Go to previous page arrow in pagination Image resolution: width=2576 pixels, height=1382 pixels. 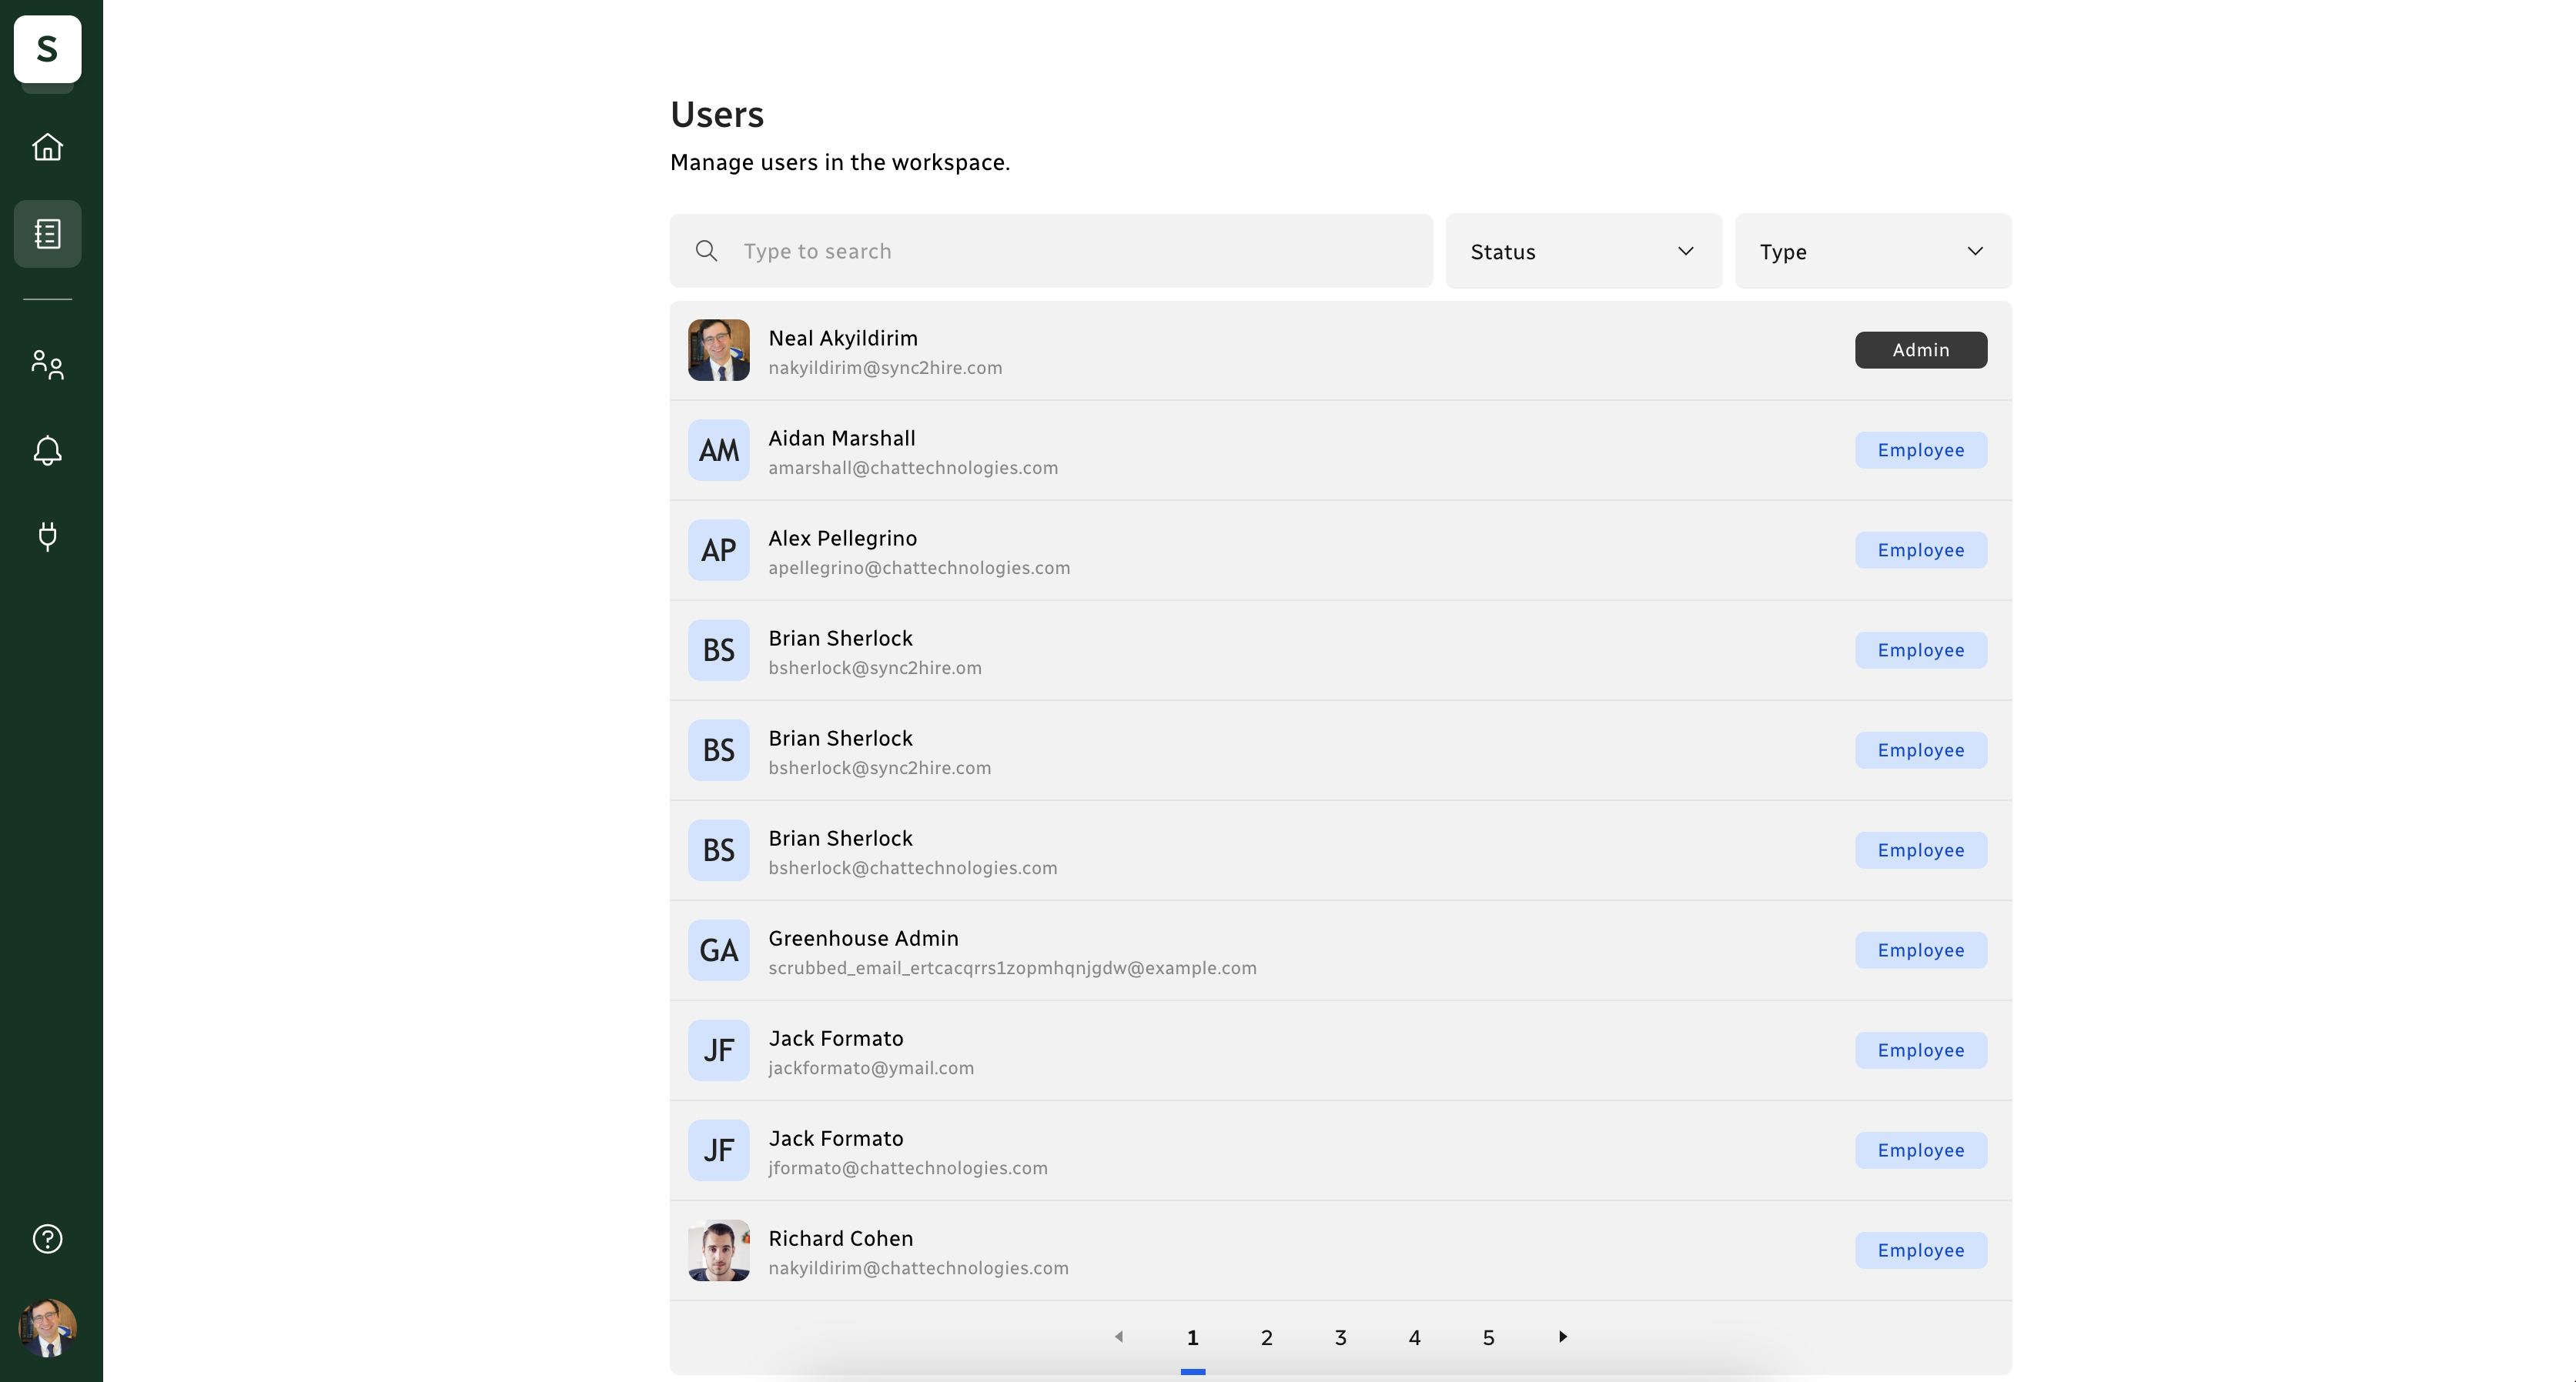1119,1337
